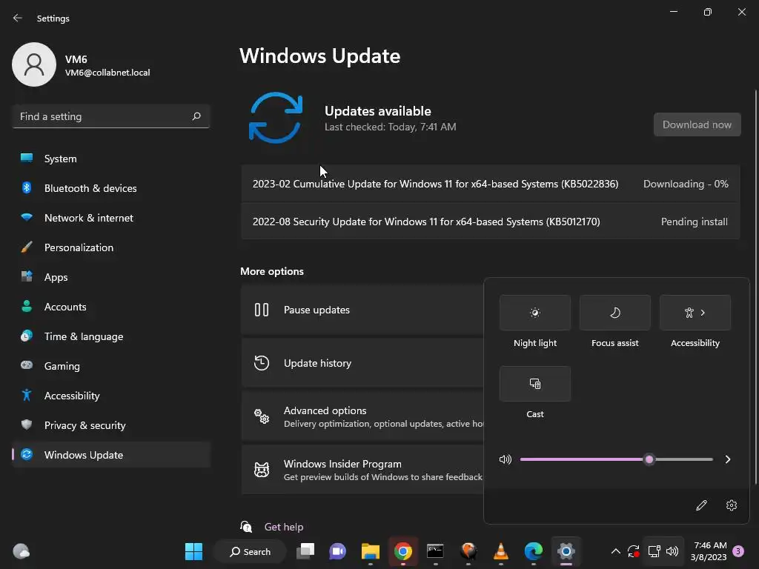Click the speaker tray icon

pos(672,551)
